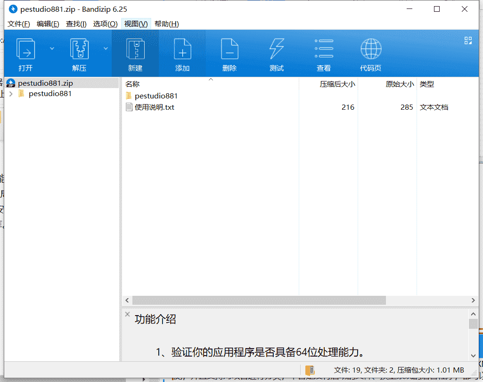Select pestudio881 folder in the left tree

point(50,94)
